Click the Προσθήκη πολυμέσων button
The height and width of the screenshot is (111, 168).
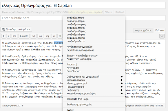[x=16, y=29]
